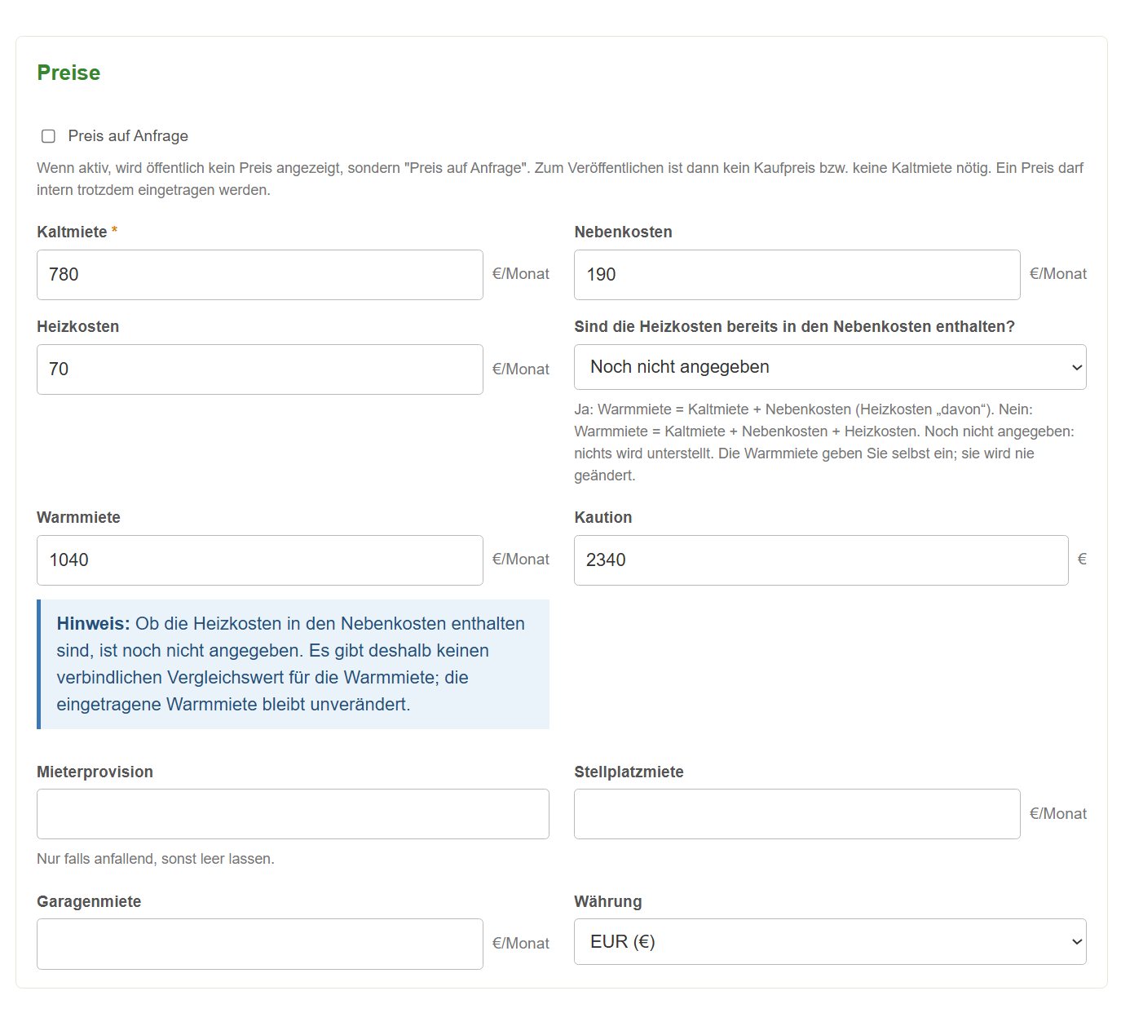This screenshot has height=1013, width=1121.
Task: Enable the "Preis auf Anfrage" checkbox
Action: (x=48, y=136)
